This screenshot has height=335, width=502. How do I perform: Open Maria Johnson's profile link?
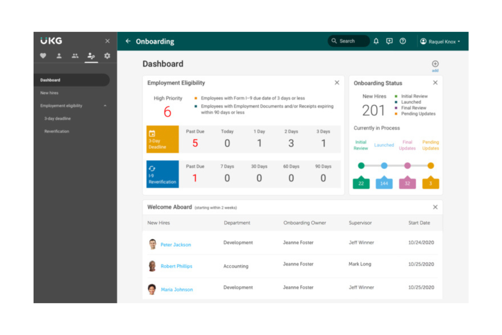177,290
